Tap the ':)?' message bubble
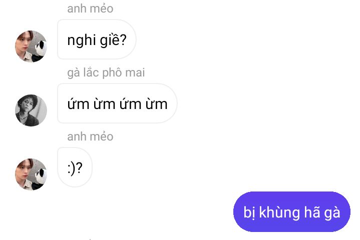Viewport: 360px width, 240px height. tap(75, 167)
